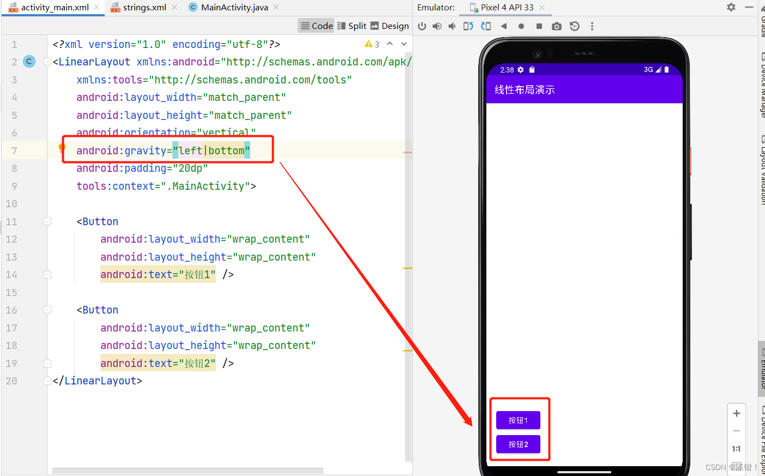The image size is (765, 476).
Task: Hide the Emulator tool window
Action: [x=749, y=7]
